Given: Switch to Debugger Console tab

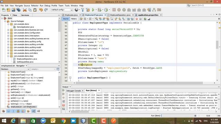Looking at the screenshot, I should tap(74, 91).
